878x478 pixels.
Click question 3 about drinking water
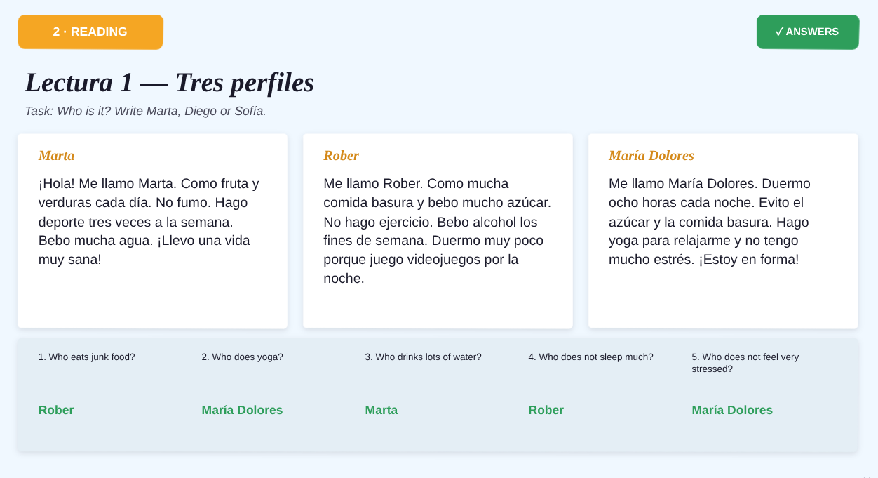(x=424, y=357)
